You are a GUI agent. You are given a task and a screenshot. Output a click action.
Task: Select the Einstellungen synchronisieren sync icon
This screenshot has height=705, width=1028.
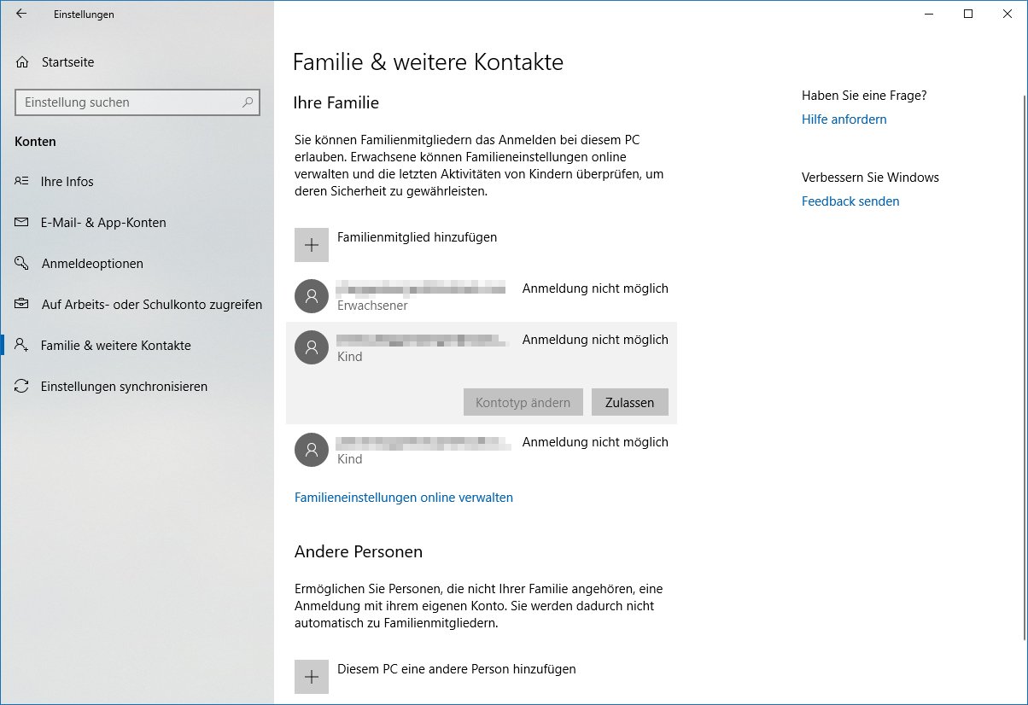click(22, 387)
